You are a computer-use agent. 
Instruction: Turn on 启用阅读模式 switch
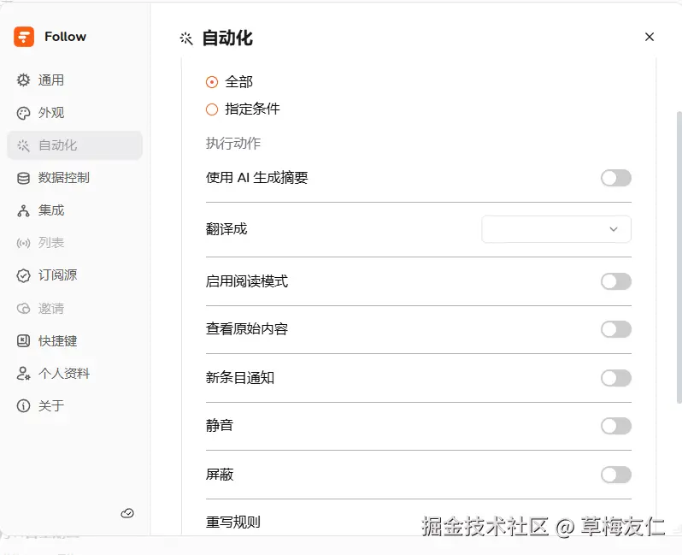[x=615, y=281]
